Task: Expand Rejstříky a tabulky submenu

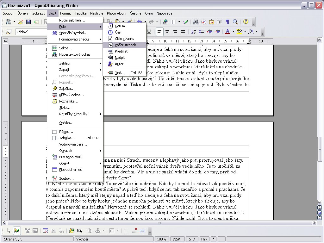Action: [x=75, y=114]
